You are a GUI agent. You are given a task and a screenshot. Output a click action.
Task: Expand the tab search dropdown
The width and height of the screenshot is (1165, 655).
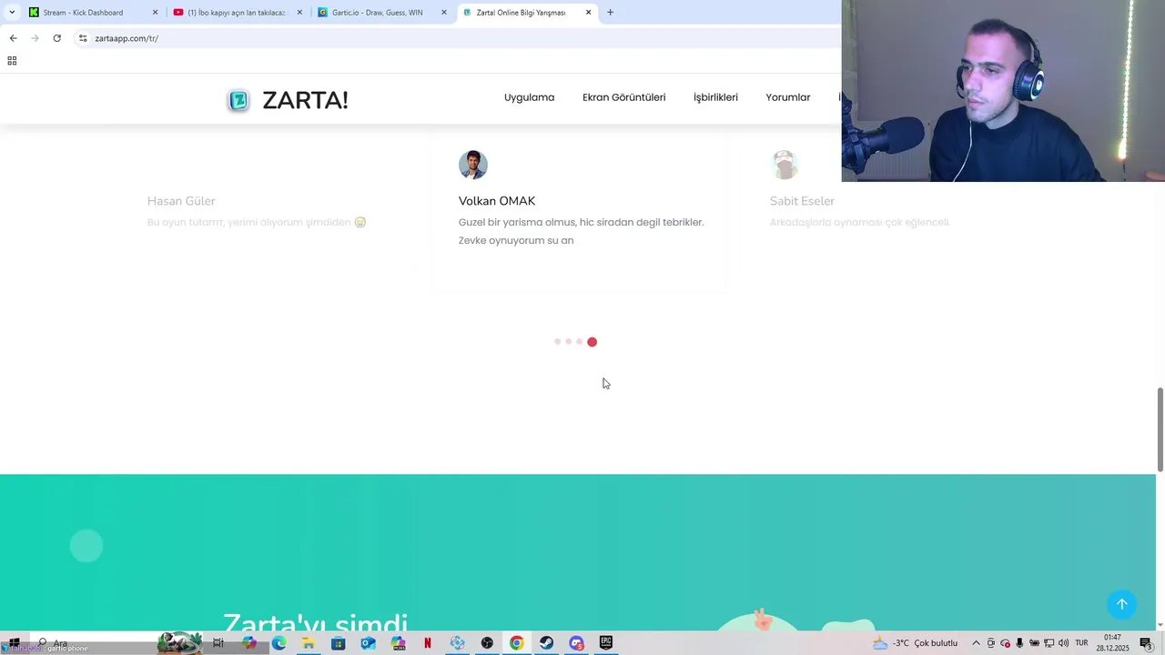12,13
